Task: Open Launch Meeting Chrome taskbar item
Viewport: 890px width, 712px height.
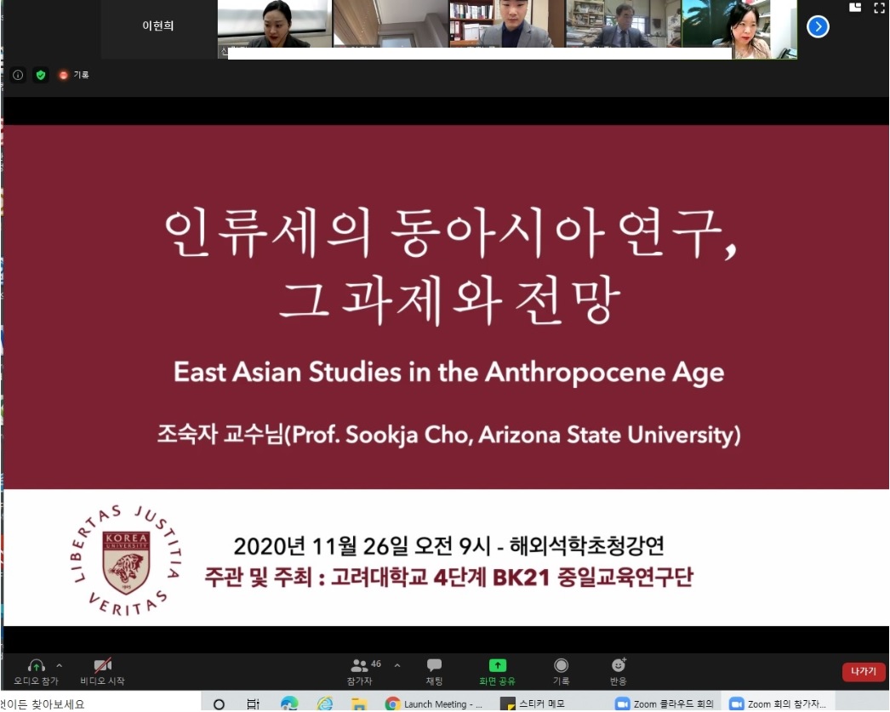Action: (434, 703)
